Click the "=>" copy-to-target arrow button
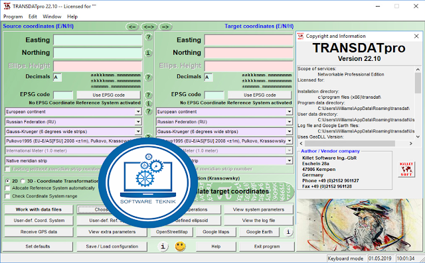This screenshot has width=425, height=263. pos(165,26)
